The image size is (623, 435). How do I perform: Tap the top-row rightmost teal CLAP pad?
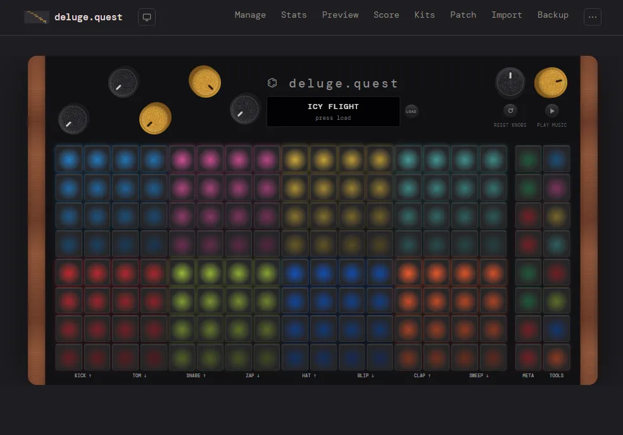[x=493, y=159]
